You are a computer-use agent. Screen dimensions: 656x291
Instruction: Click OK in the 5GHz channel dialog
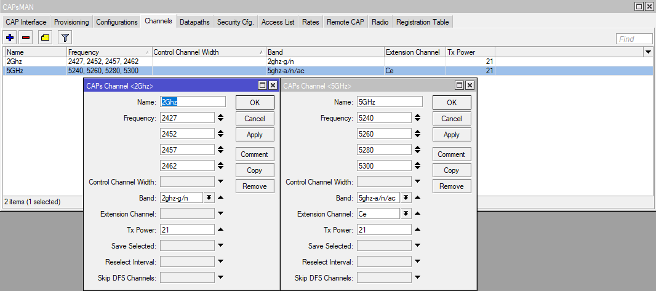coord(452,103)
